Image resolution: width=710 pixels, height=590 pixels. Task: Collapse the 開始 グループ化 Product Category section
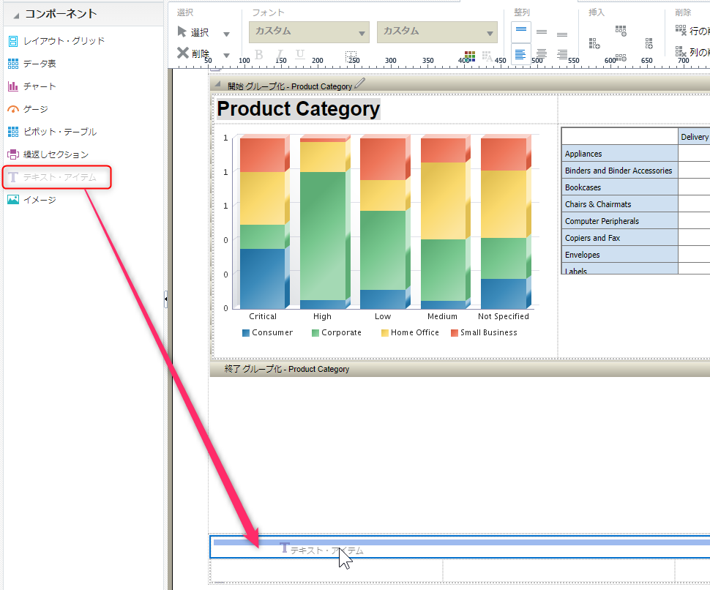218,85
